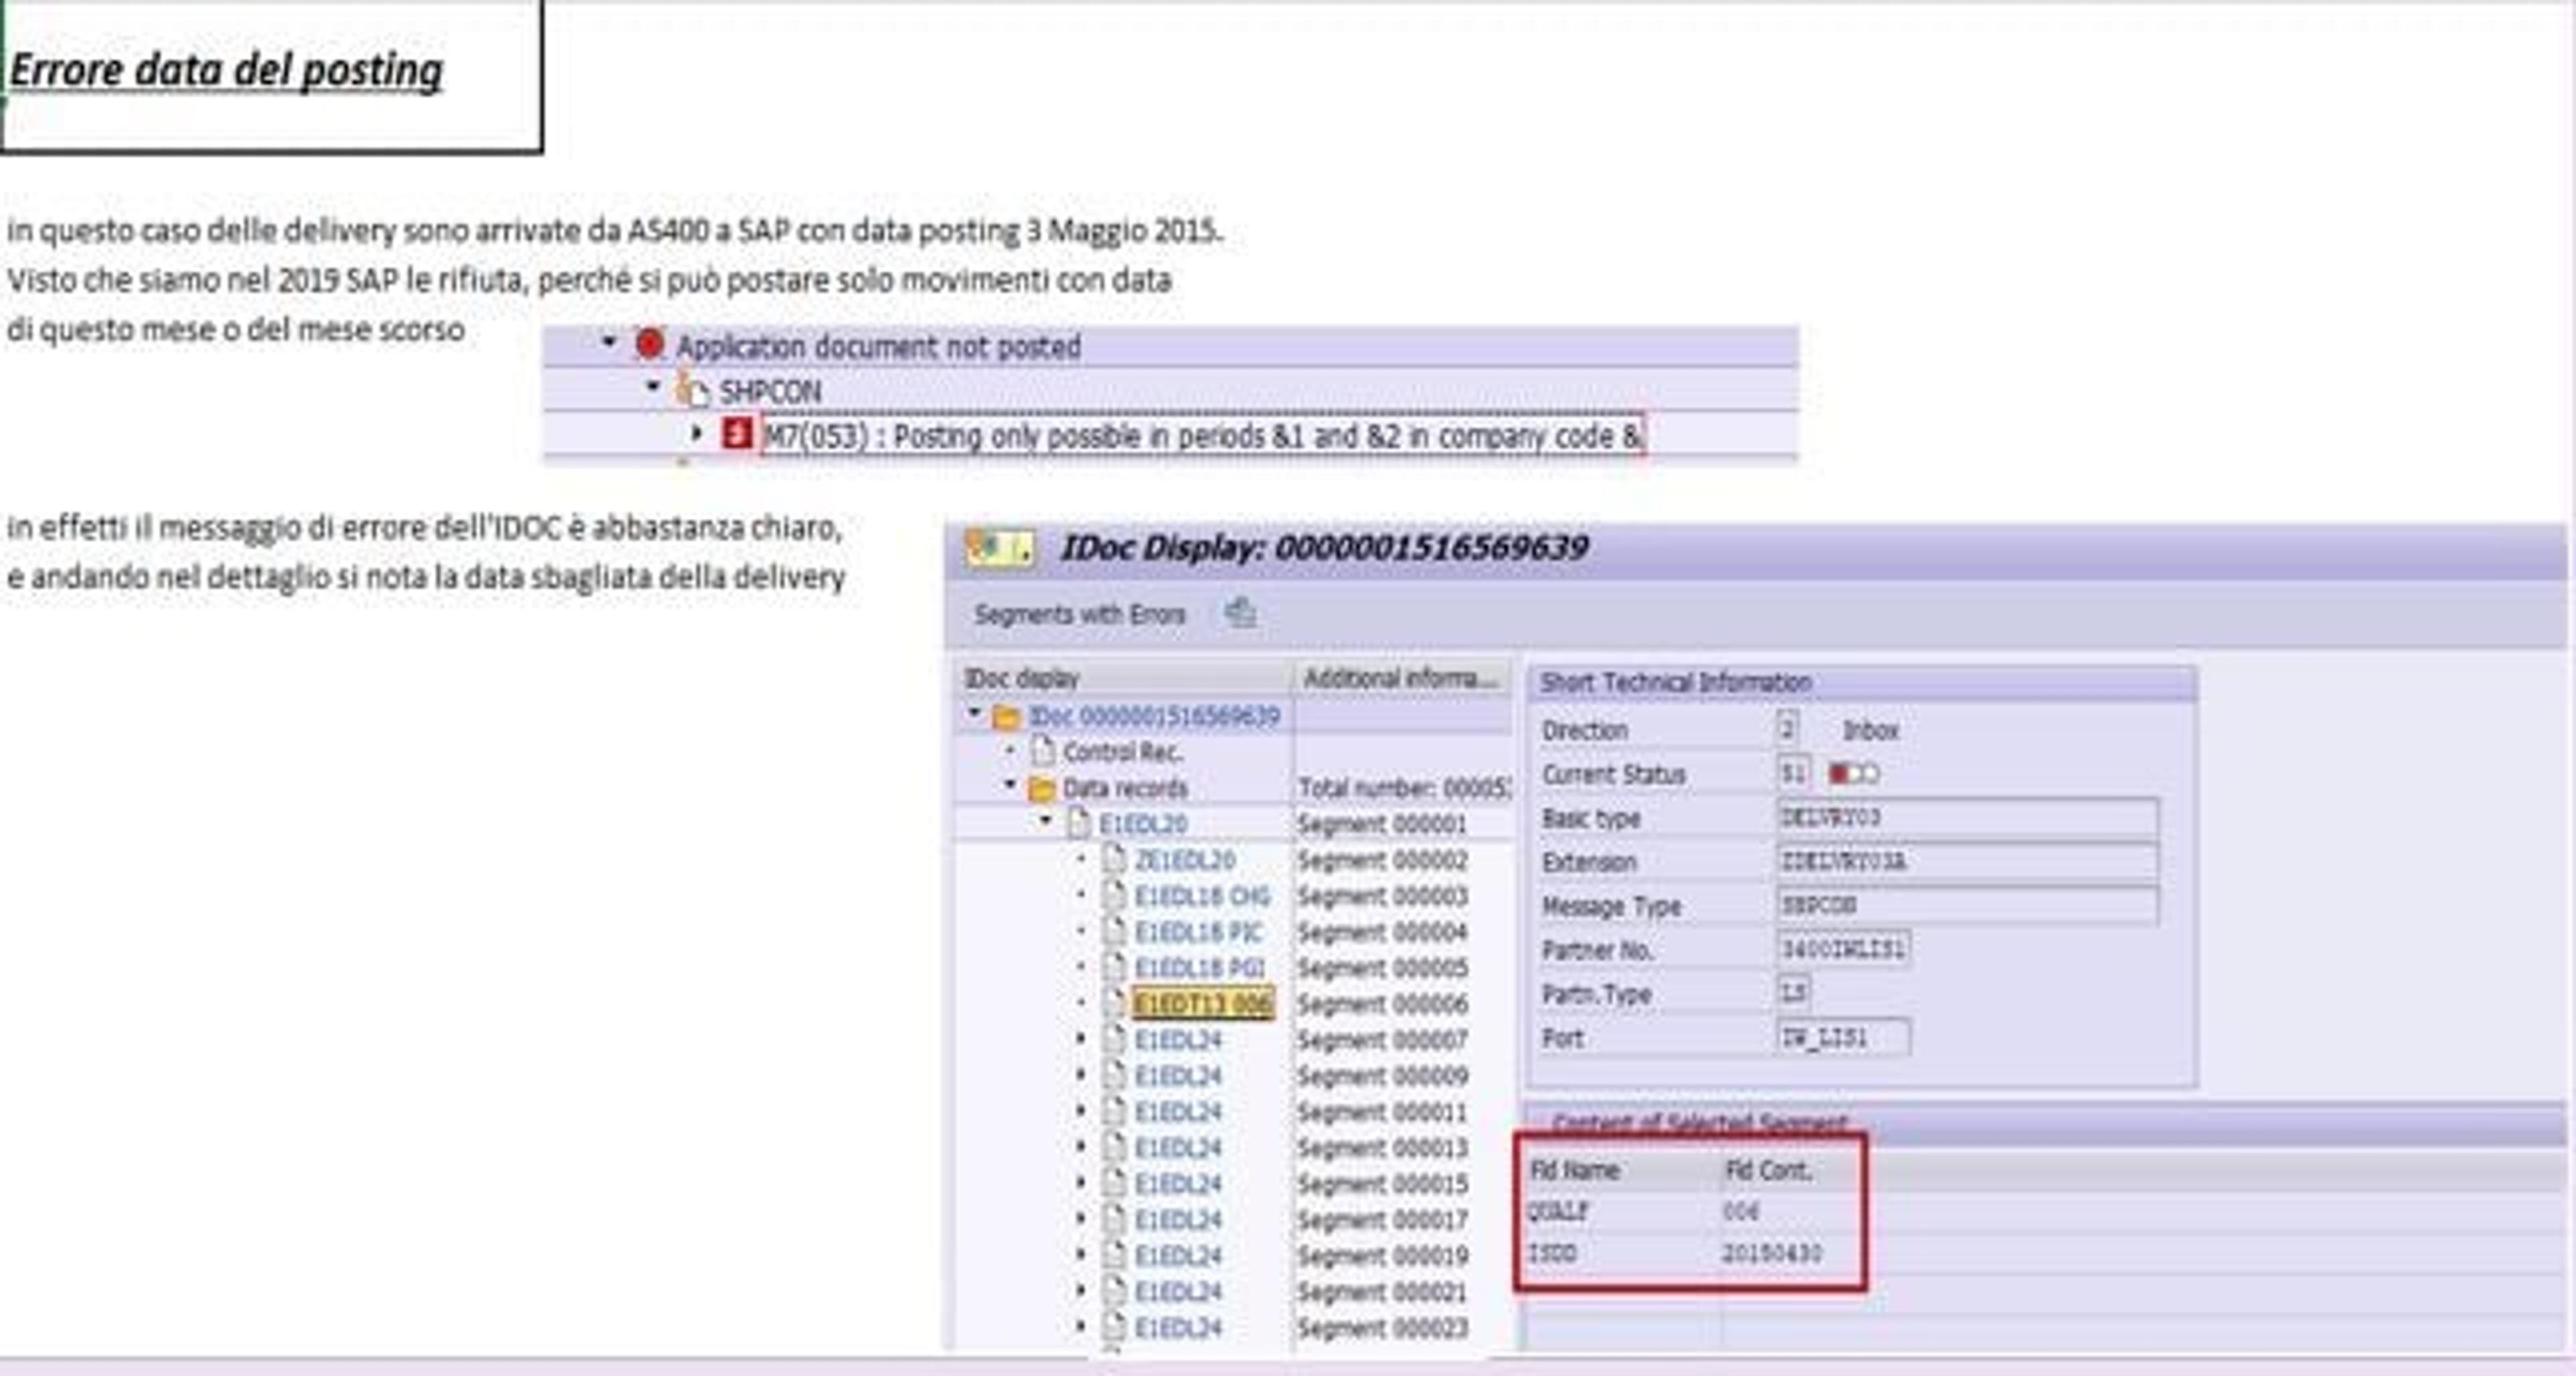Screen dimensions: 2576x1376
Task: Expand the E1EDL24 node at Segment 000013
Action: coord(1081,1147)
